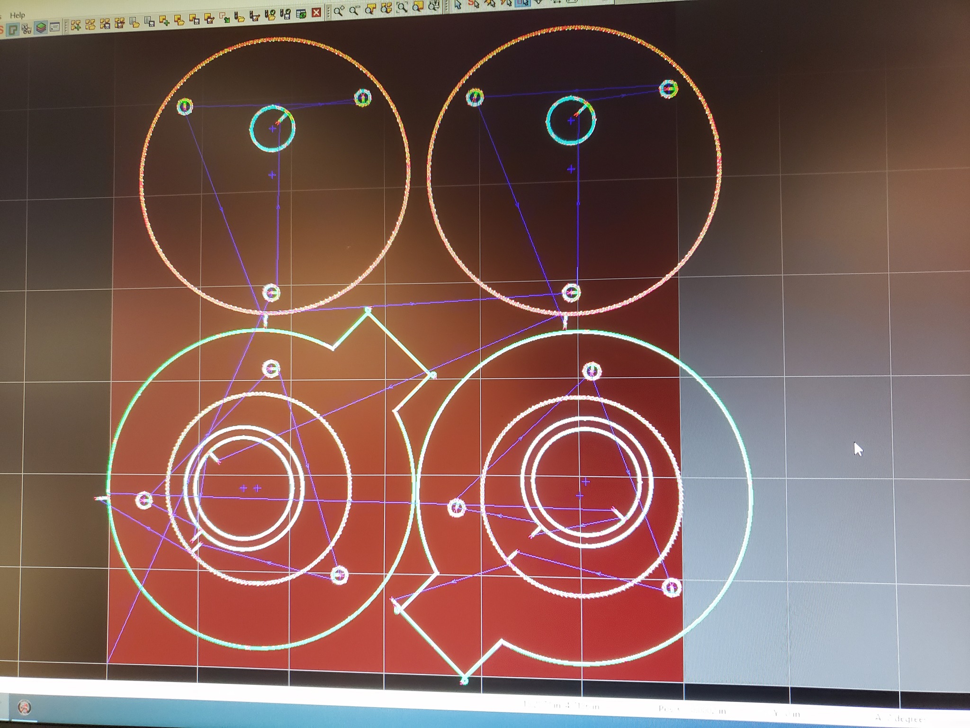Screen dimensions: 970x728
Task: Click the open part folder icon
Action: click(179, 20)
